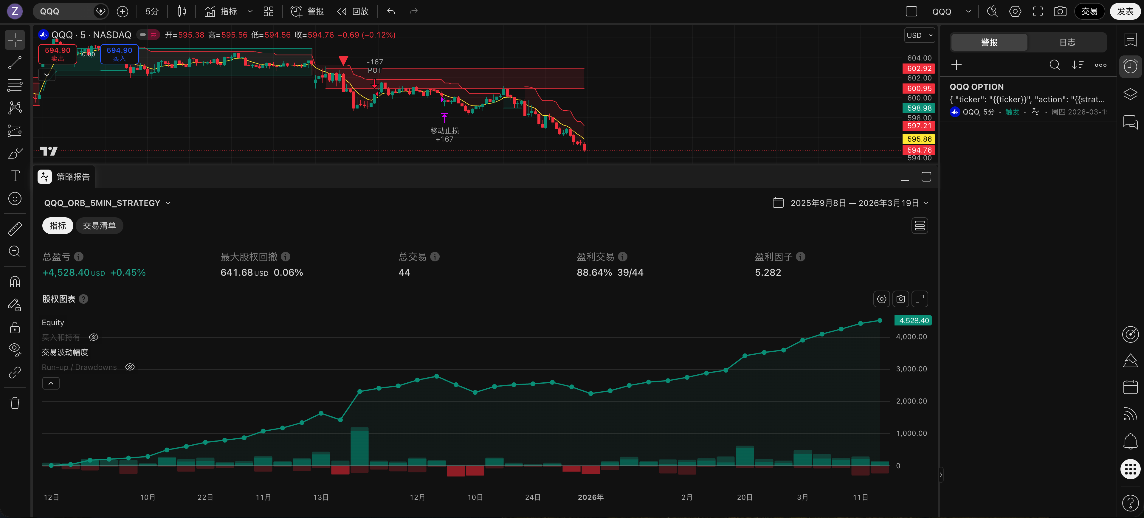1144x518 pixels.
Task: Click the ruler measure tool
Action: click(x=15, y=229)
